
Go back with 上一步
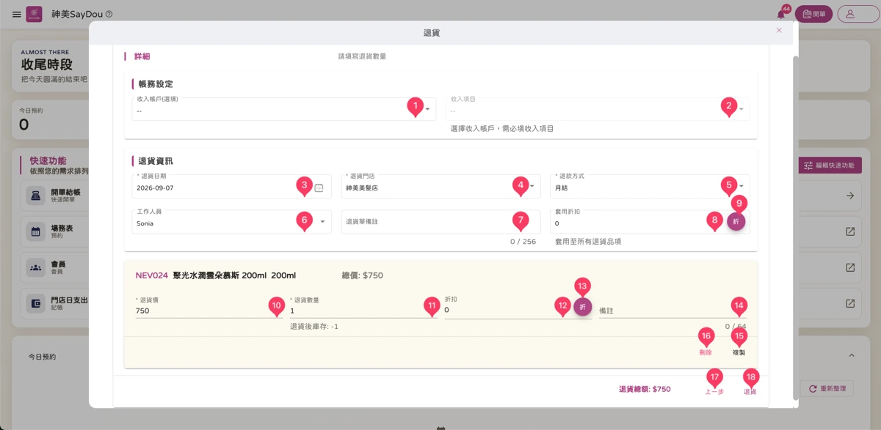(x=714, y=391)
